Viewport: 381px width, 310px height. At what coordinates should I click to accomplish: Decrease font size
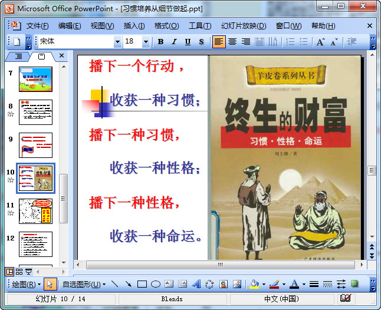tap(334, 42)
